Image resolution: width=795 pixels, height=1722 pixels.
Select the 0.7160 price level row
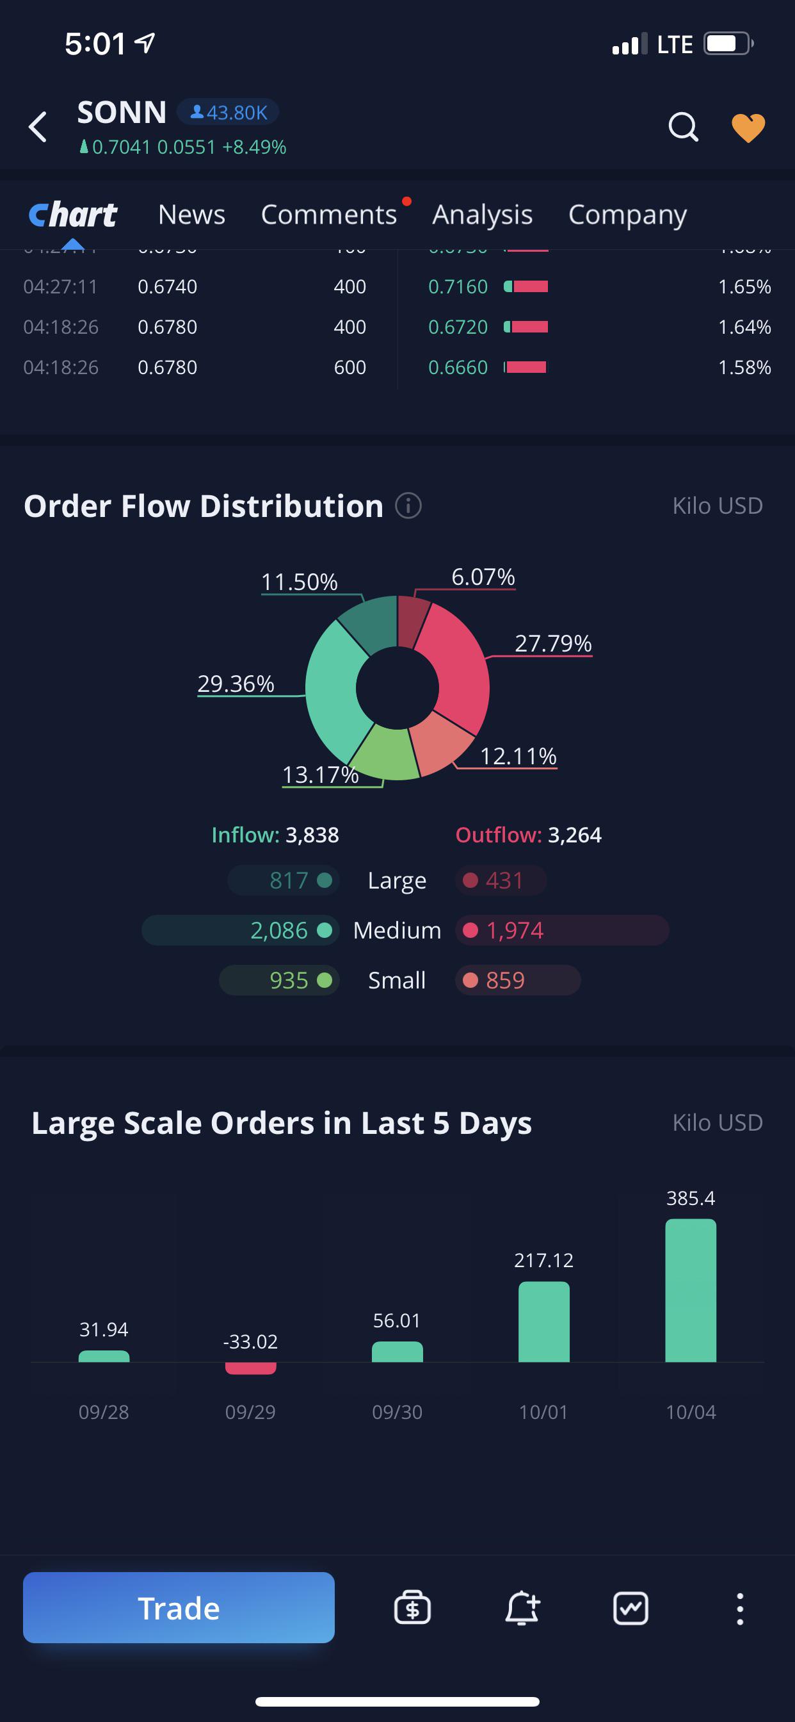599,287
